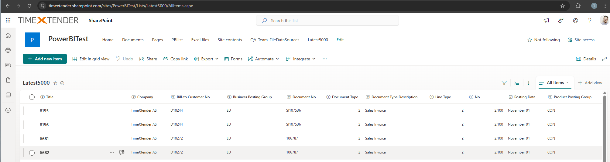Viewport: 610px width, 162px height.
Task: Click the Share button
Action: (148, 59)
